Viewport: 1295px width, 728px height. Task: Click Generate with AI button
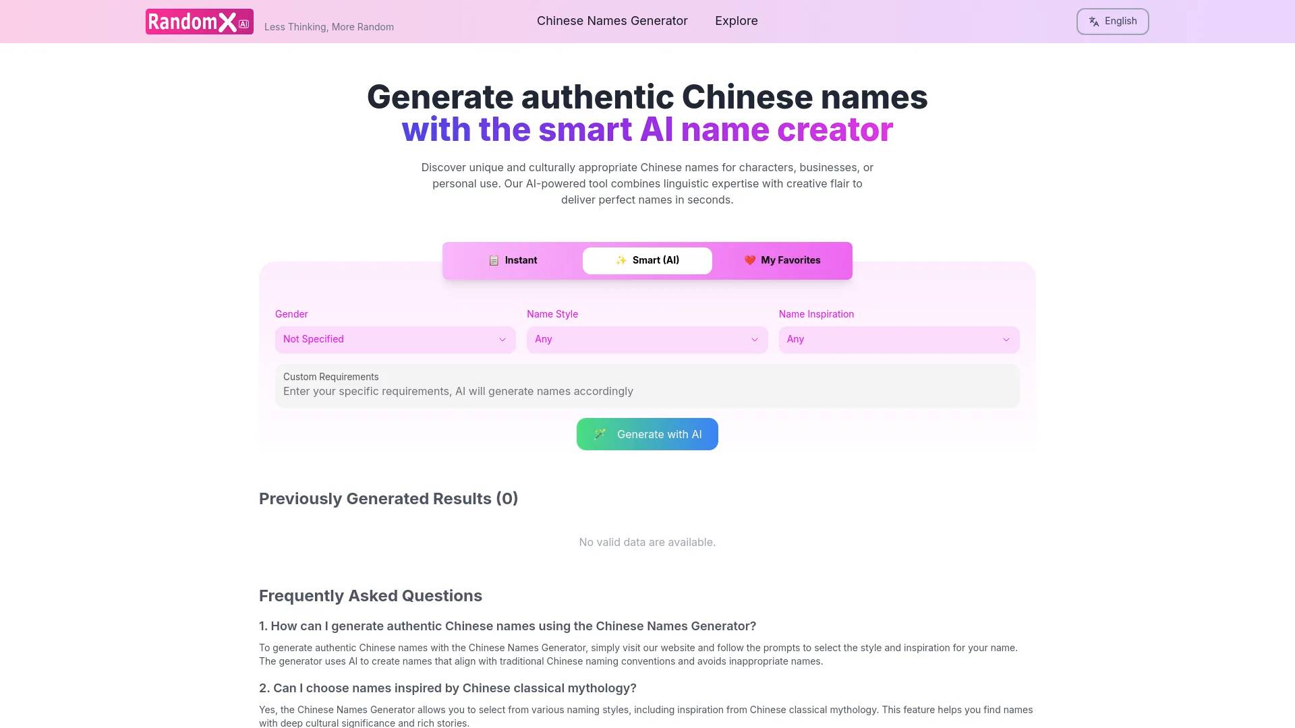click(x=647, y=433)
